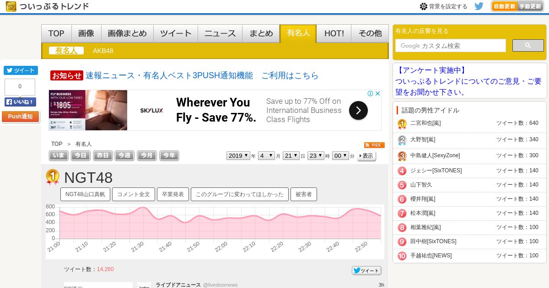Select the 有名人 main tab
This screenshot has height=288, width=549.
click(298, 33)
